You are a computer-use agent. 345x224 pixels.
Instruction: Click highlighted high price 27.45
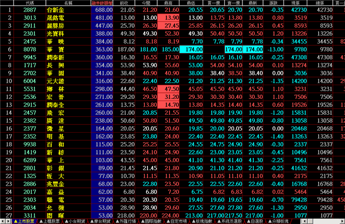pos(168,26)
